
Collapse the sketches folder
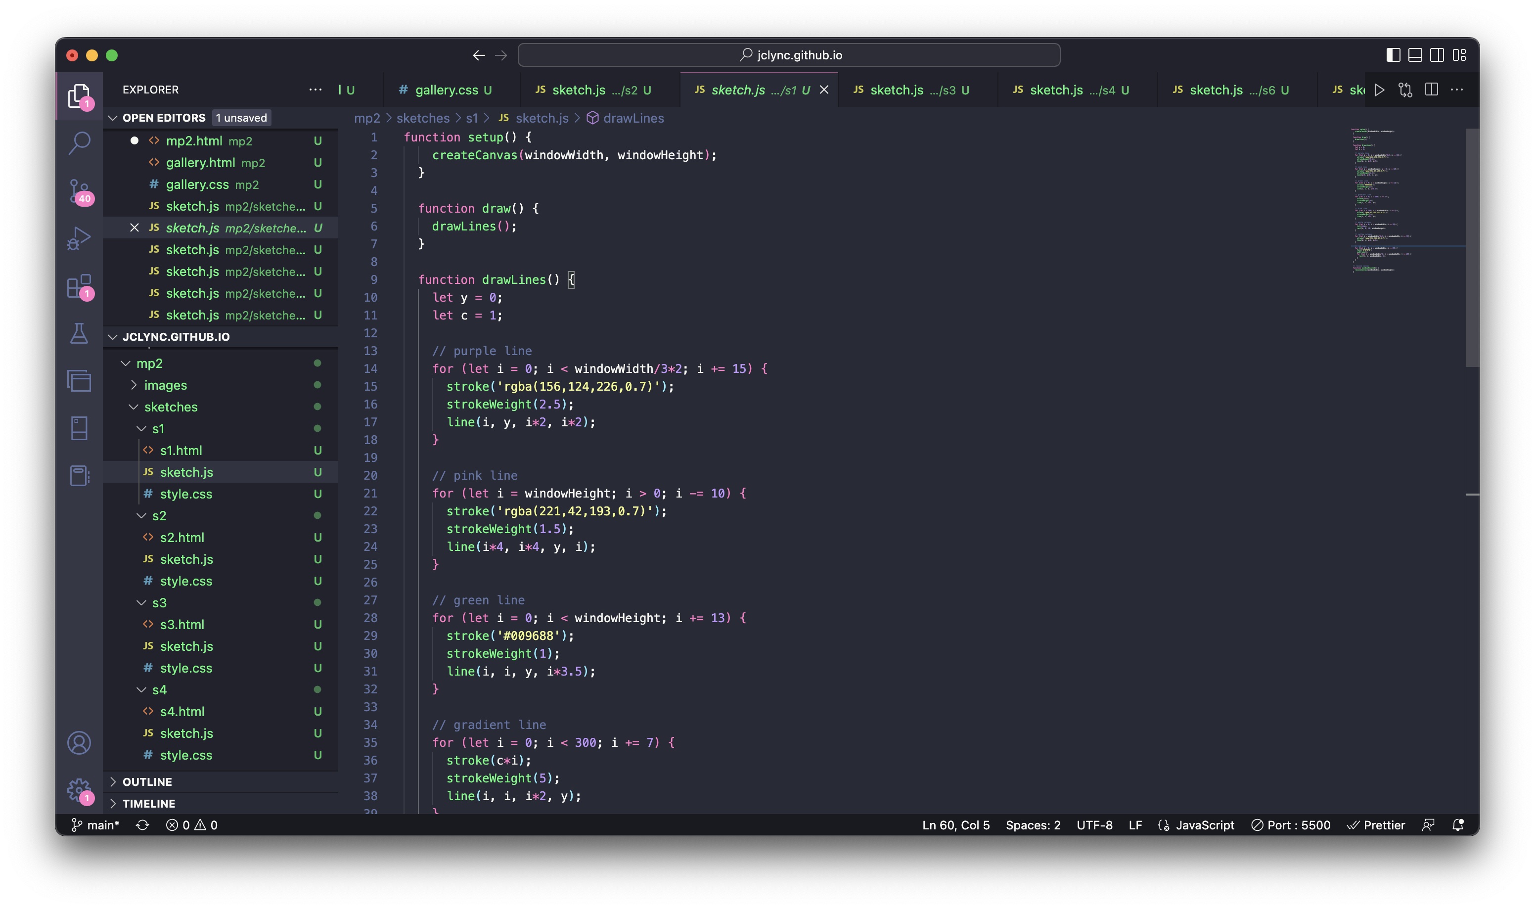coord(134,407)
